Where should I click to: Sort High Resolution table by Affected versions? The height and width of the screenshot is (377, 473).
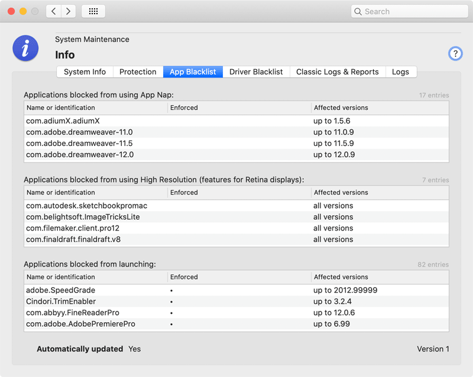[x=380, y=193]
